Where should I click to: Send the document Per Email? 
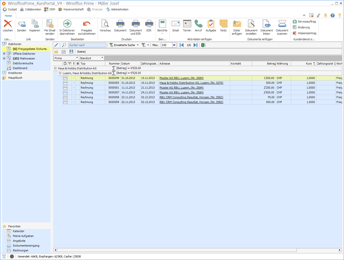point(50,27)
